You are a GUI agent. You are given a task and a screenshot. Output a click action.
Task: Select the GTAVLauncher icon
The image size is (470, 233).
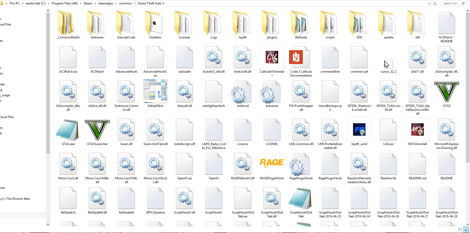coord(97,130)
